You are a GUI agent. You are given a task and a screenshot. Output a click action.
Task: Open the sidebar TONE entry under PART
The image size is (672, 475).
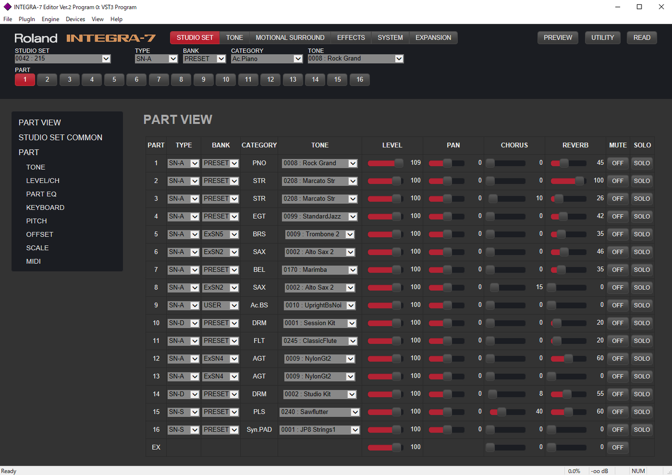click(36, 167)
